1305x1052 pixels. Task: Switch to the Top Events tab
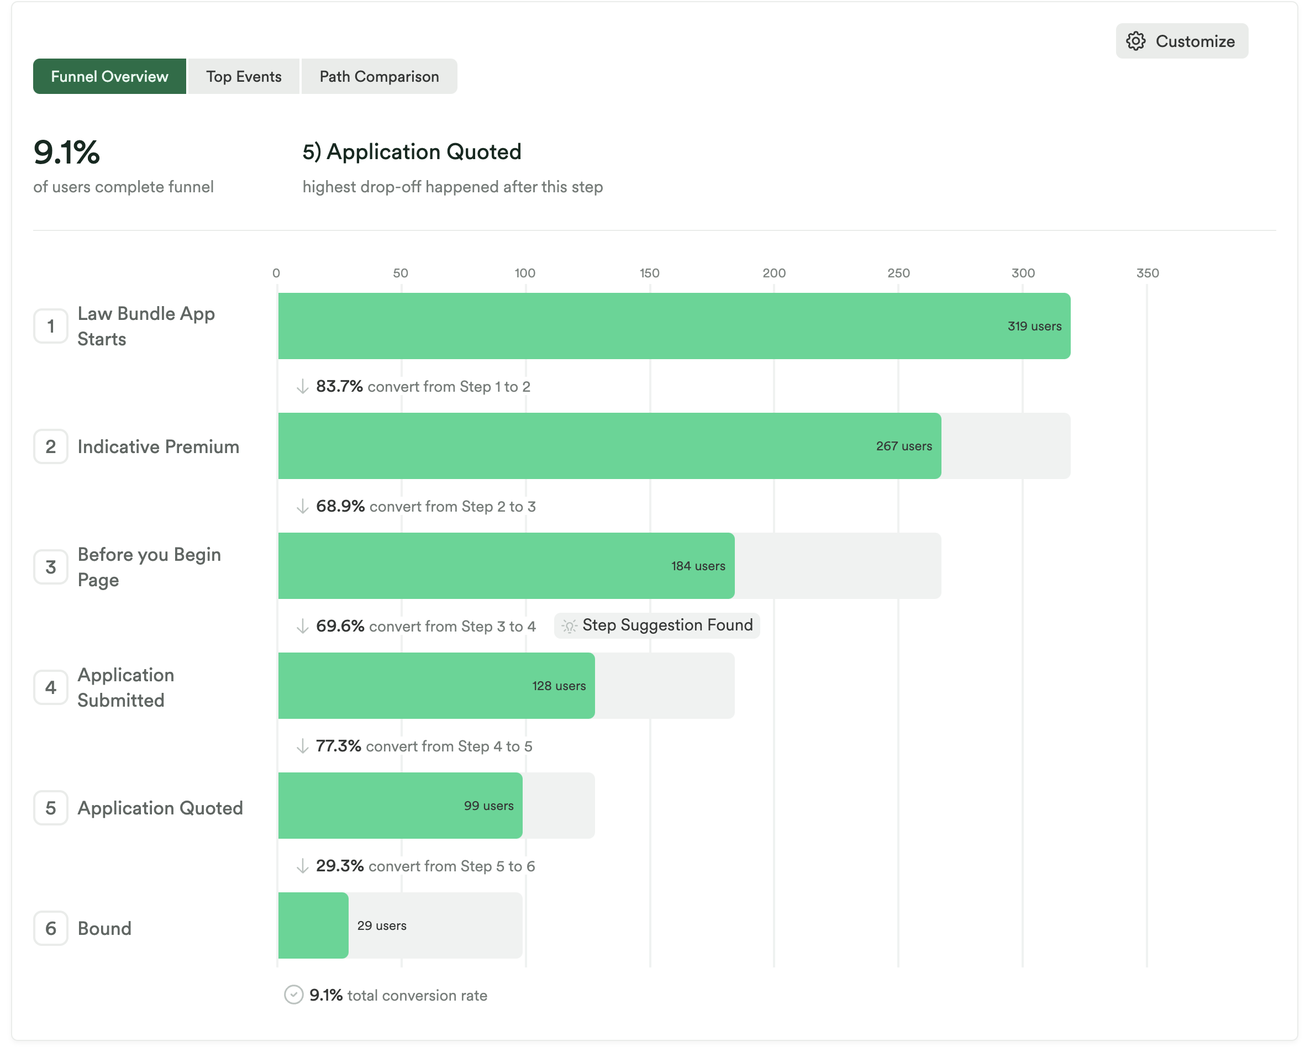pyautogui.click(x=244, y=76)
